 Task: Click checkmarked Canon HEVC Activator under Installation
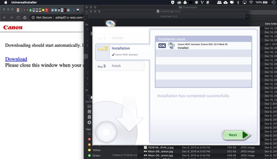pyautogui.click(x=125, y=54)
